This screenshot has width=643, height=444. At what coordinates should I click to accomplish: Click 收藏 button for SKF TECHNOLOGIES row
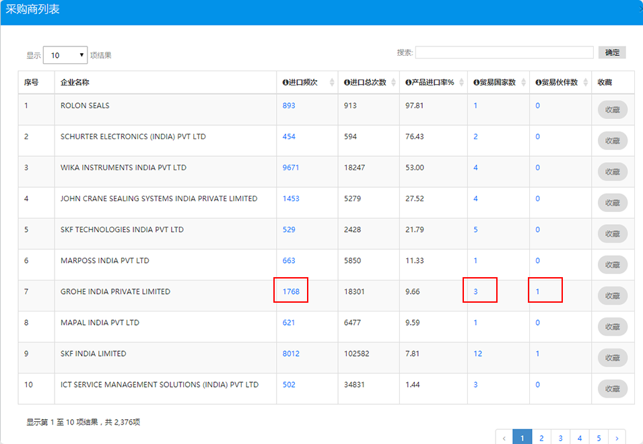(613, 234)
